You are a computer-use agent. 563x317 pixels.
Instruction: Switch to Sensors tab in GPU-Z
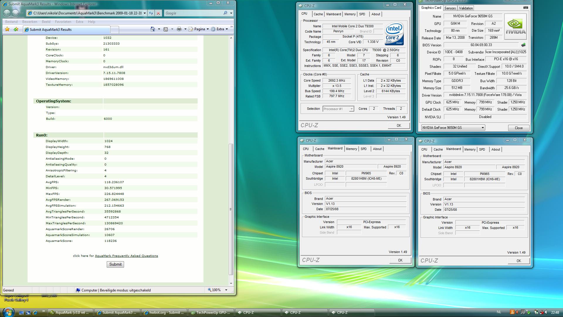(x=450, y=8)
